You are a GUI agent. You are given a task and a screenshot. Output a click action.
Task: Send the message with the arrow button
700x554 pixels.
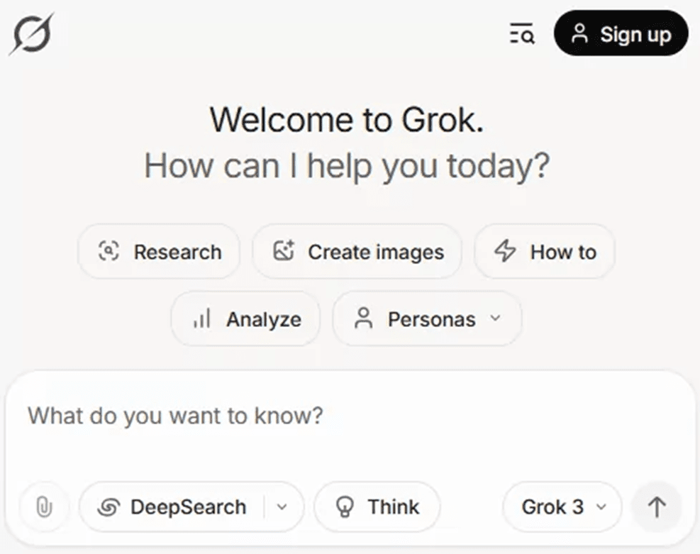pyautogui.click(x=657, y=506)
